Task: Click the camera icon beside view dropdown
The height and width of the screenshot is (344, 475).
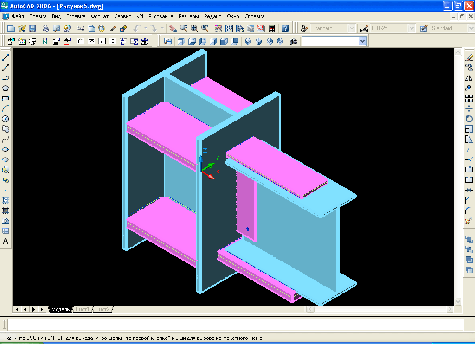Action: pyautogui.click(x=294, y=41)
